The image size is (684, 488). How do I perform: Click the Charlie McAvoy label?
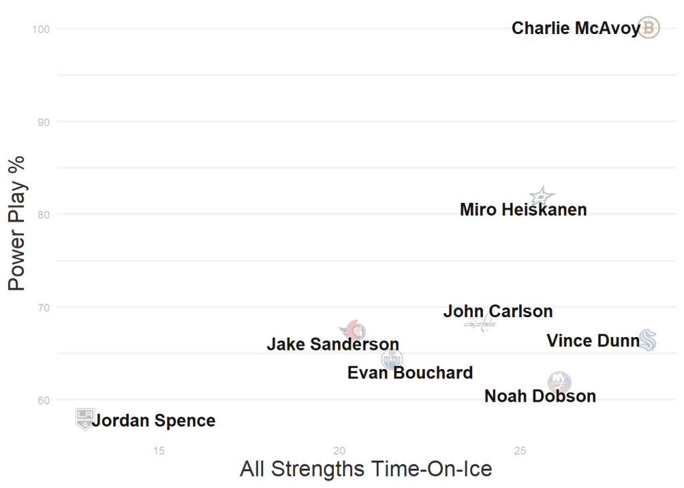576,29
